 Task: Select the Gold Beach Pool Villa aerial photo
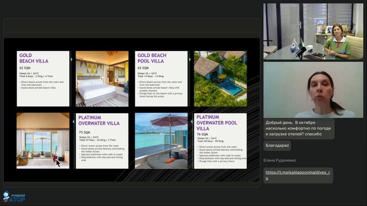coord(220,79)
